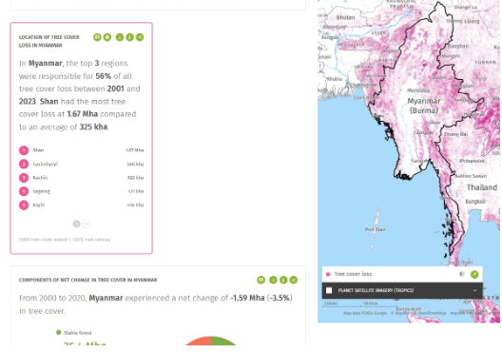Click the pink Tree cover loss legend dot
This screenshot has height=353, width=502.
click(x=328, y=274)
